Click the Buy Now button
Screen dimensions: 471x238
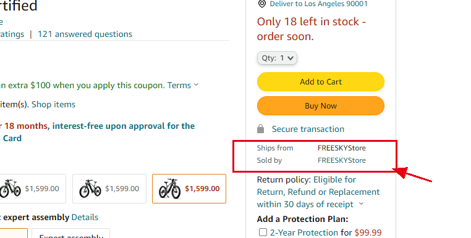[321, 106]
